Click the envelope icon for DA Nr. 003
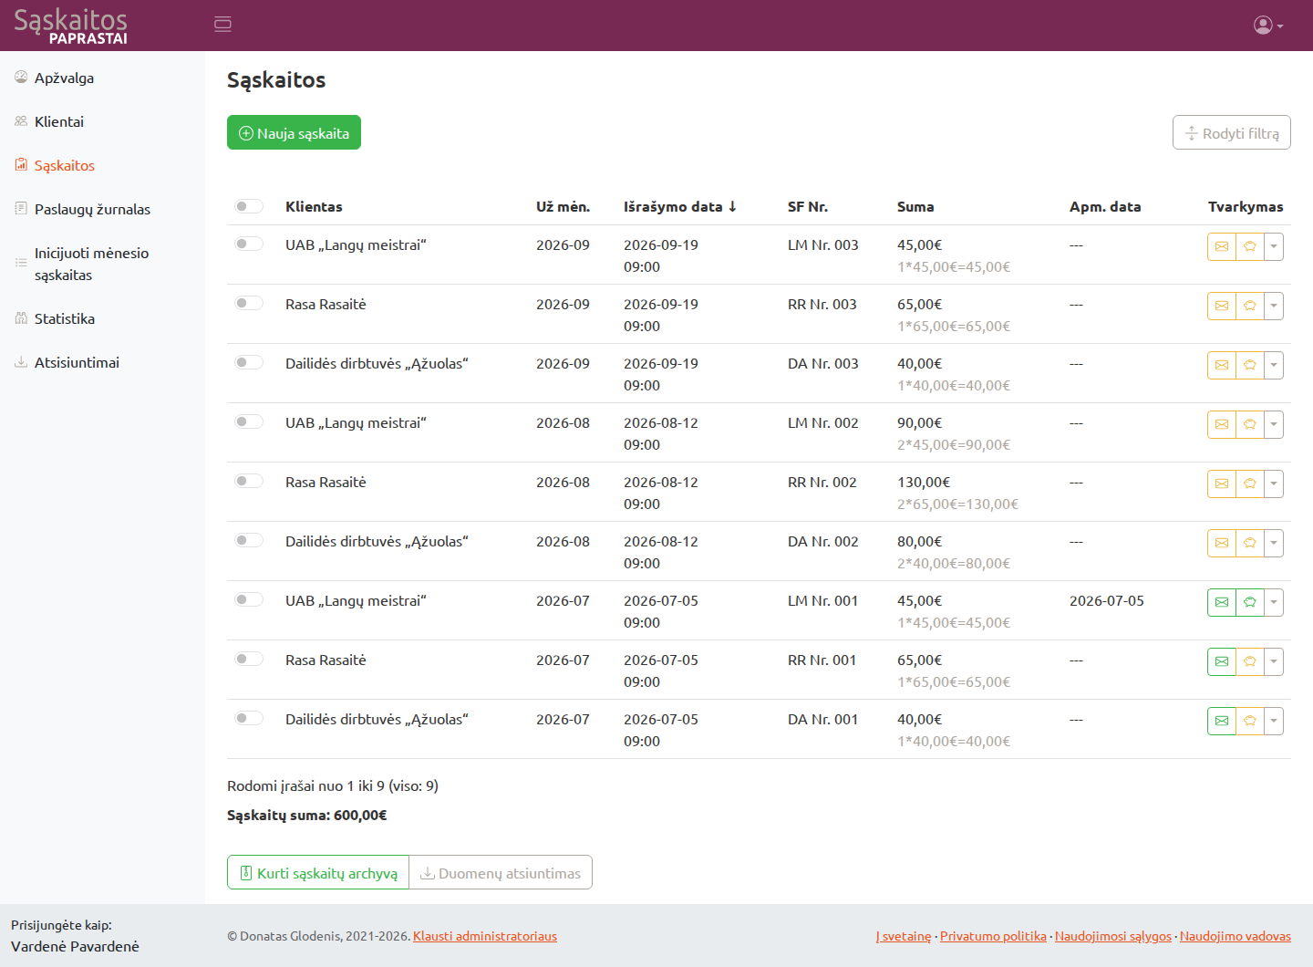 pyautogui.click(x=1222, y=365)
